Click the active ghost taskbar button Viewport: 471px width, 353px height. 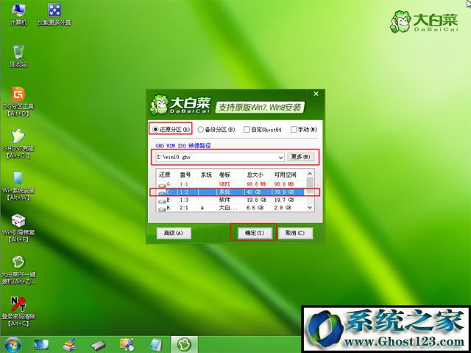184,345
